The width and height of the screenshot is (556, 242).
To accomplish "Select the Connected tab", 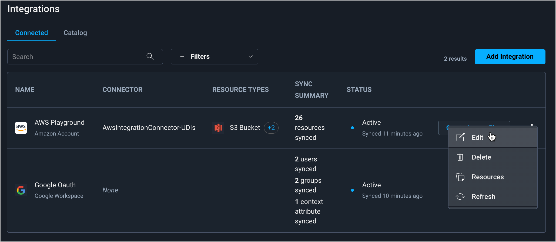I will [x=31, y=33].
